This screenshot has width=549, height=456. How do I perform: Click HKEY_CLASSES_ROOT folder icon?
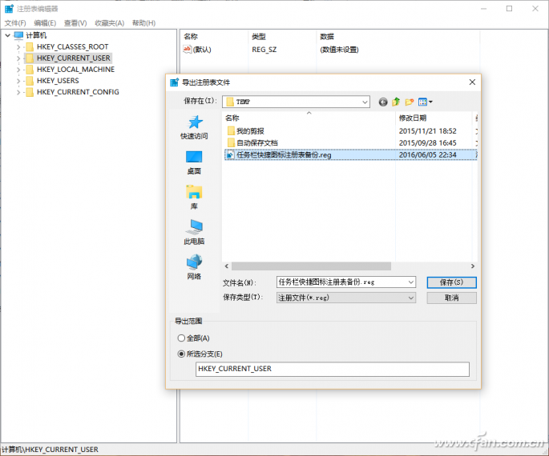pos(30,47)
